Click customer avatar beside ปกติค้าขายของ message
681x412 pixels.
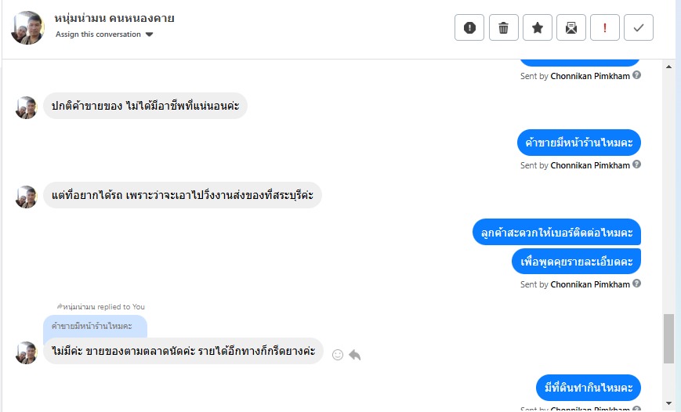(x=27, y=107)
